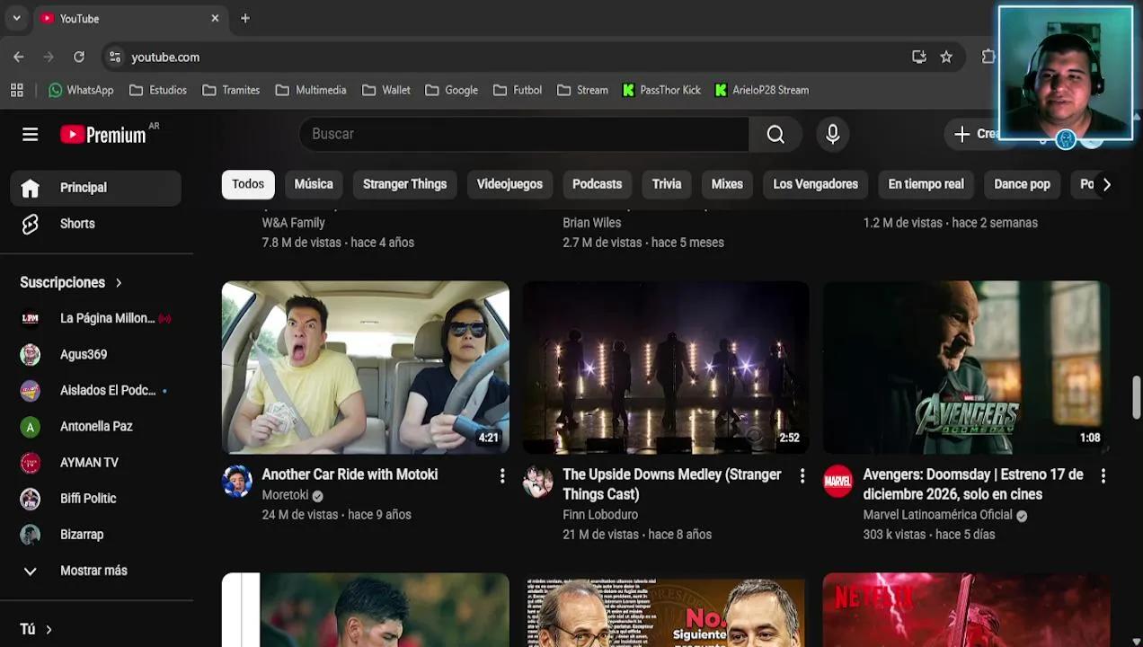
Task: Select the En tiempo real chip
Action: point(926,184)
